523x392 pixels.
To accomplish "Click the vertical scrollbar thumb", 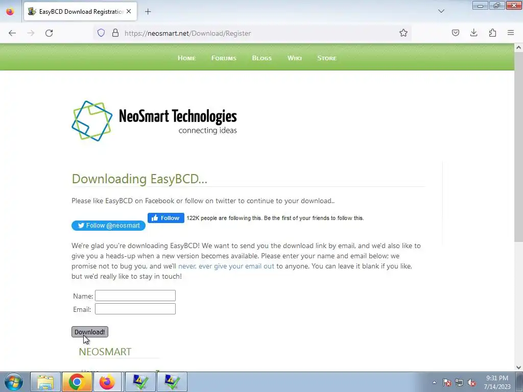I will click(518, 146).
